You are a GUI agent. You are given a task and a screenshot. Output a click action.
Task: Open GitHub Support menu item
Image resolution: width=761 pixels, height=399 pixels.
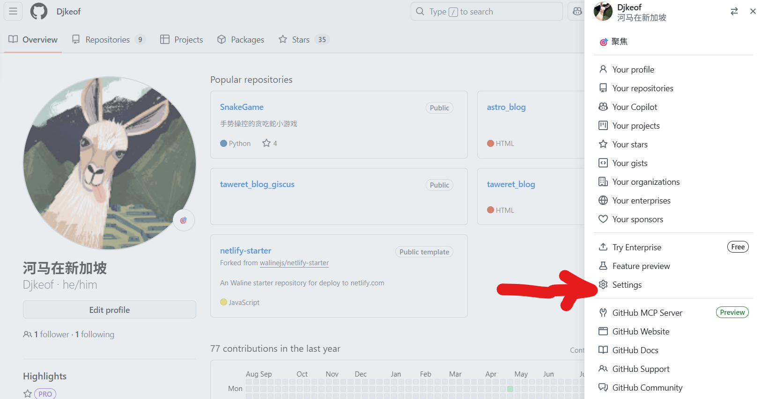[x=673, y=369]
